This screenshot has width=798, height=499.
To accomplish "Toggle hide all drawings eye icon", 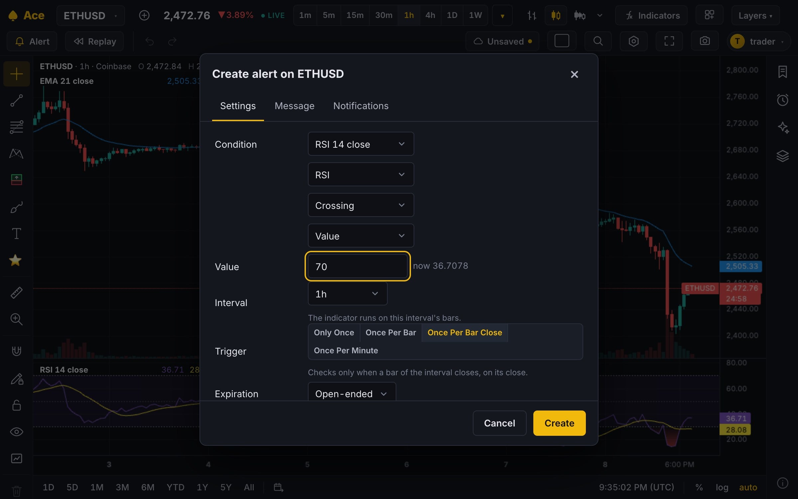I will [x=16, y=432].
